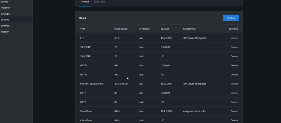
Task: Delete the HTTPS ipv4 rule
Action: tap(234, 65)
